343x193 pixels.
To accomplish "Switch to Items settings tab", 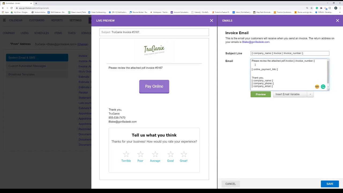I will point(58,33).
